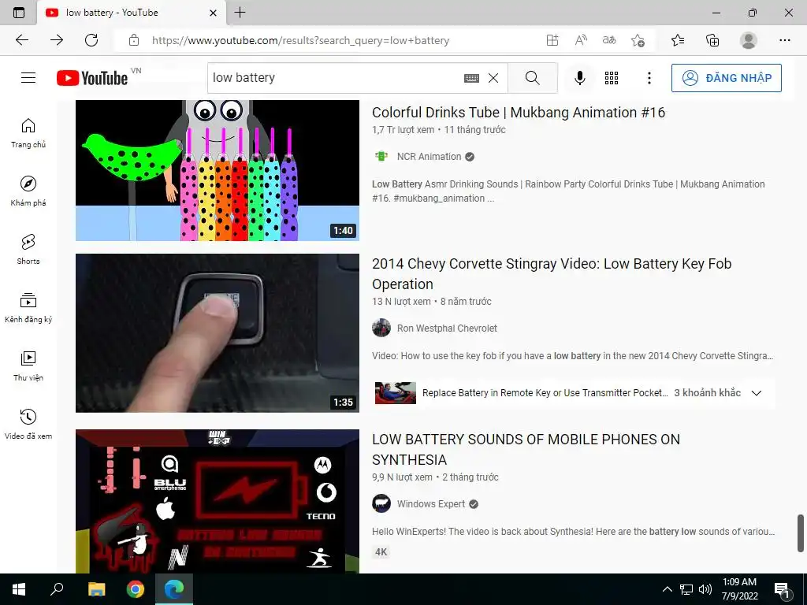Go to Trang chủ in the sidebar
The height and width of the screenshot is (605, 807).
coord(28,133)
